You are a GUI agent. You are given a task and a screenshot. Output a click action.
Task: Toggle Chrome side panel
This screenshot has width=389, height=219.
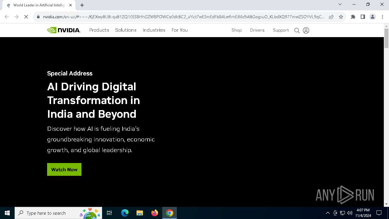tap(363, 17)
